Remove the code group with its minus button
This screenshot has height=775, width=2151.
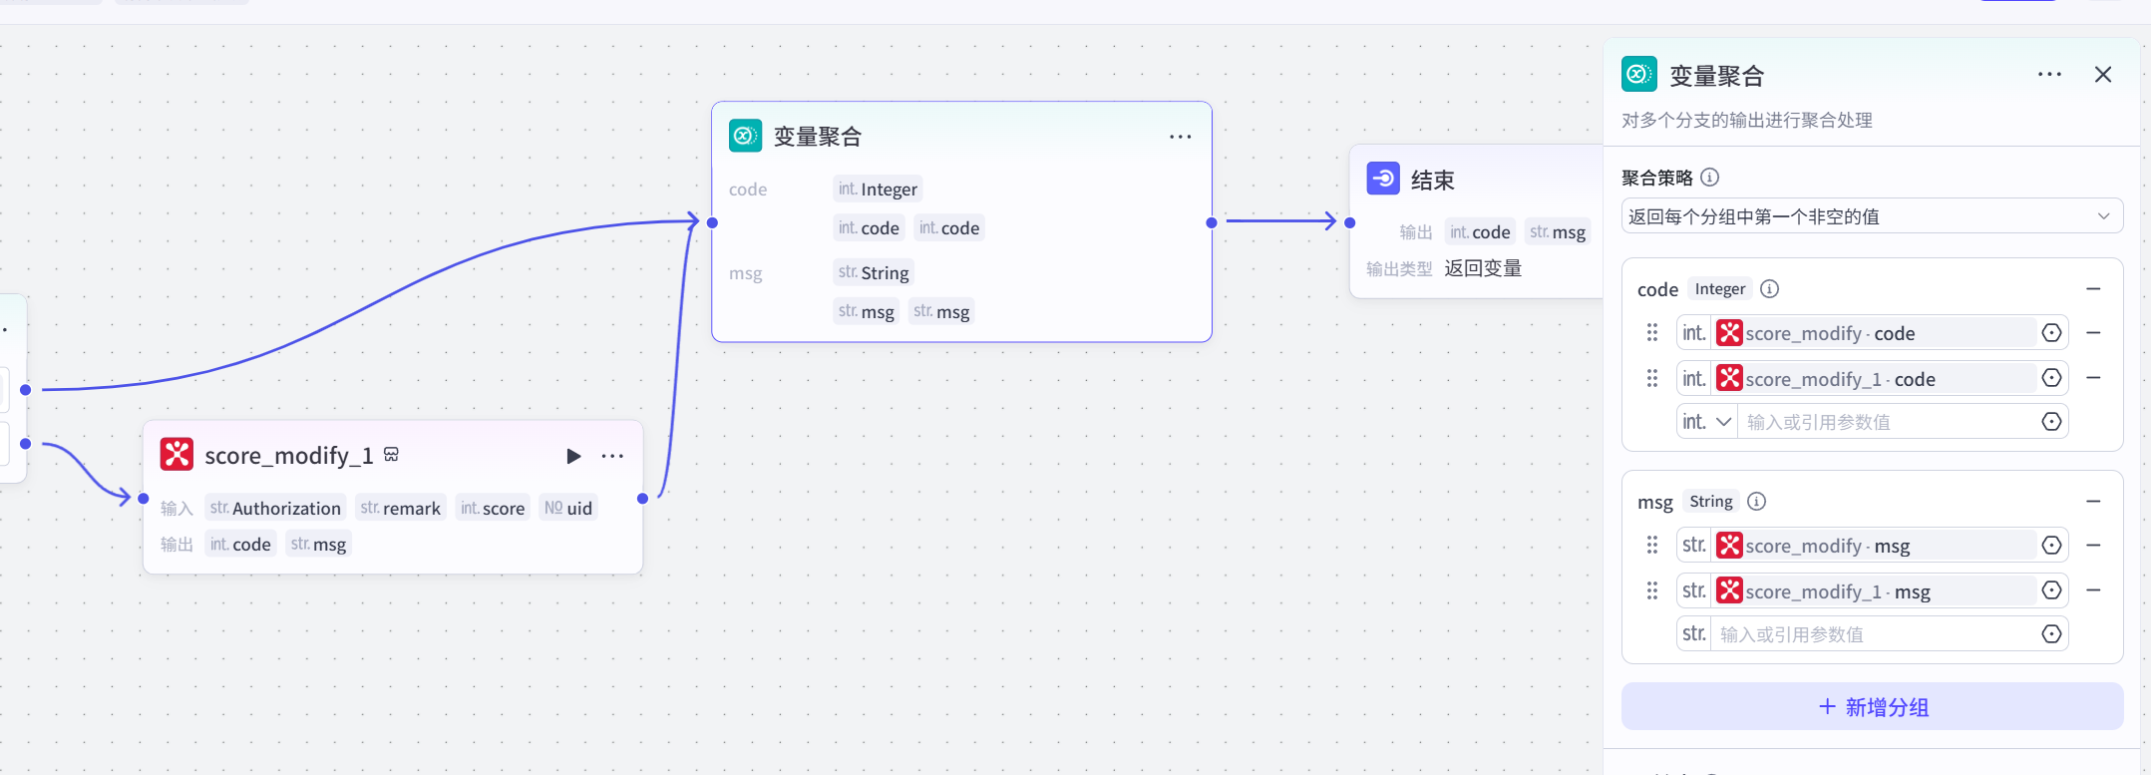point(2093,289)
